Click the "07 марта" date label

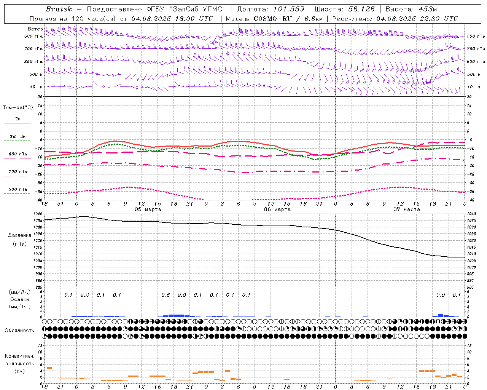[x=407, y=209]
